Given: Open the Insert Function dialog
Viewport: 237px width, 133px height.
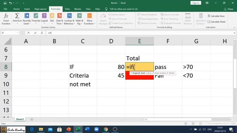Looking at the screenshot, I should [x=6, y=19].
